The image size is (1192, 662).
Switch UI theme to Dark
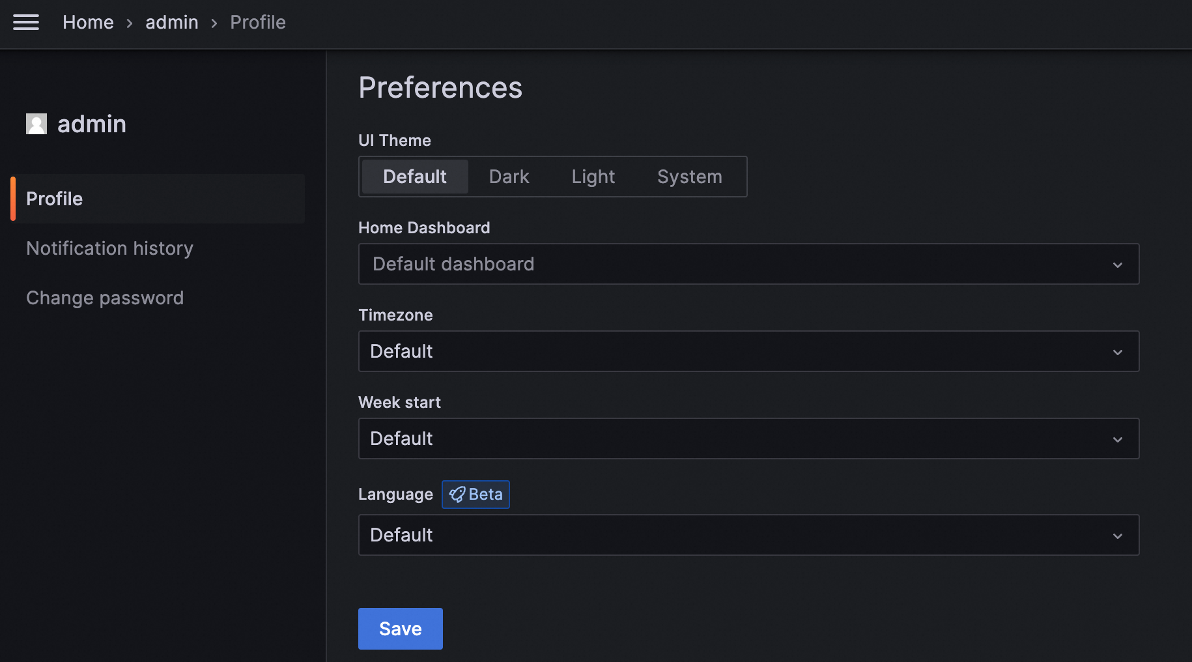point(509,177)
